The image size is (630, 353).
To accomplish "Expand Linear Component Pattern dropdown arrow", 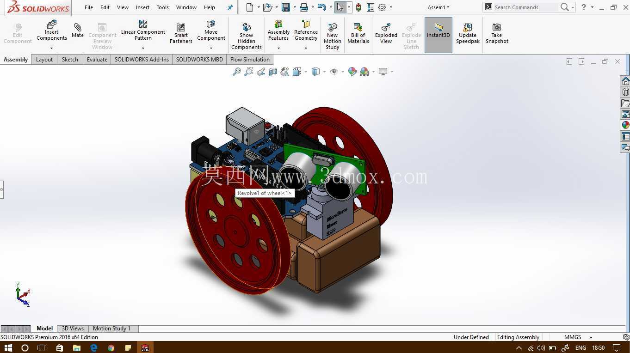I will pyautogui.click(x=143, y=48).
